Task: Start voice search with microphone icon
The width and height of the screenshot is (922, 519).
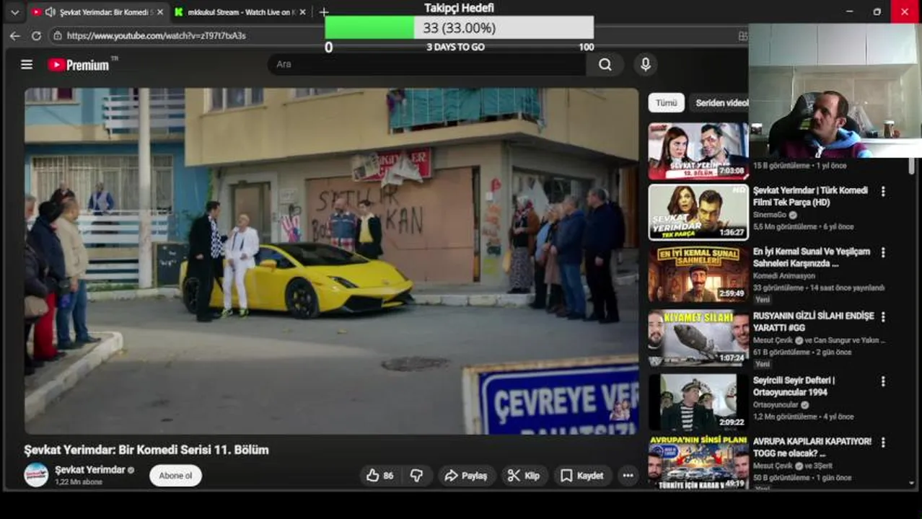Action: click(x=646, y=64)
